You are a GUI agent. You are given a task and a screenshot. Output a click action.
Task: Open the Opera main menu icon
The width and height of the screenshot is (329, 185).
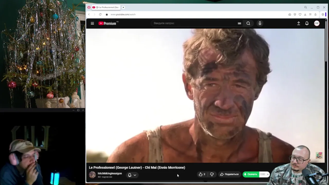pyautogui.click(x=89, y=7)
